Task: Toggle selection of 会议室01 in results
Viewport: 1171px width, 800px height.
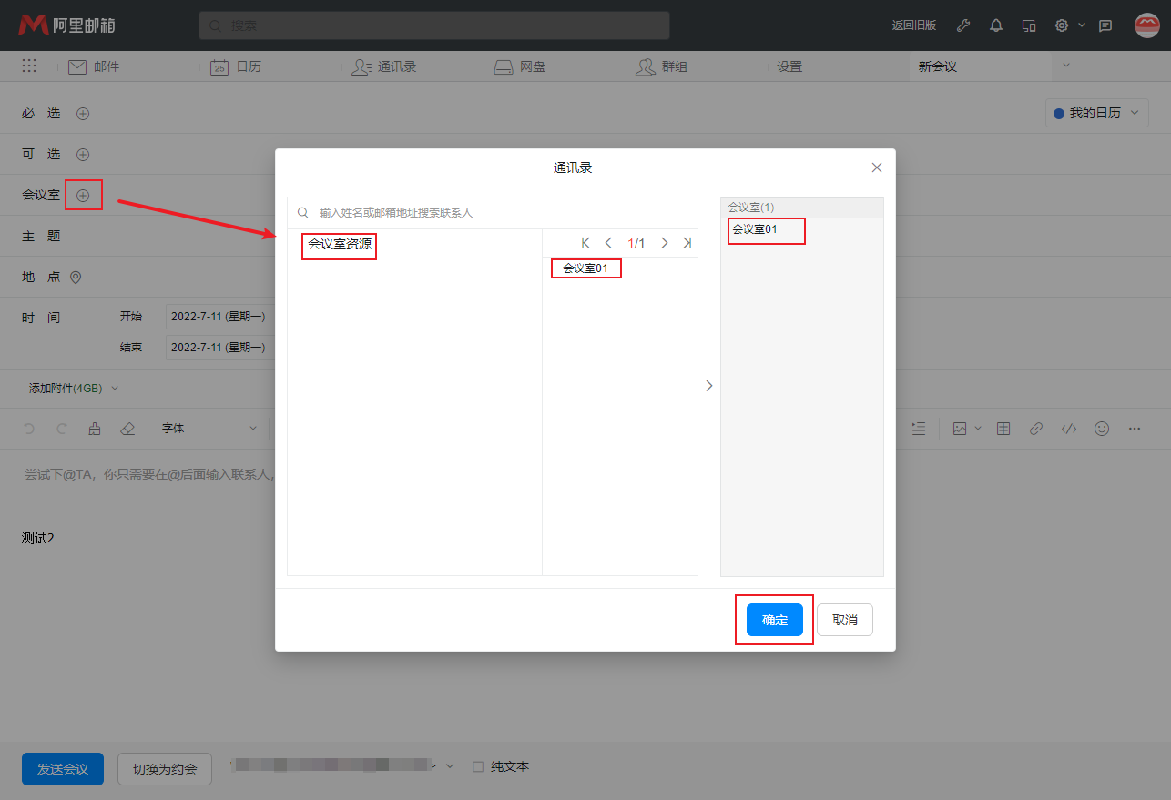Action: tap(585, 268)
